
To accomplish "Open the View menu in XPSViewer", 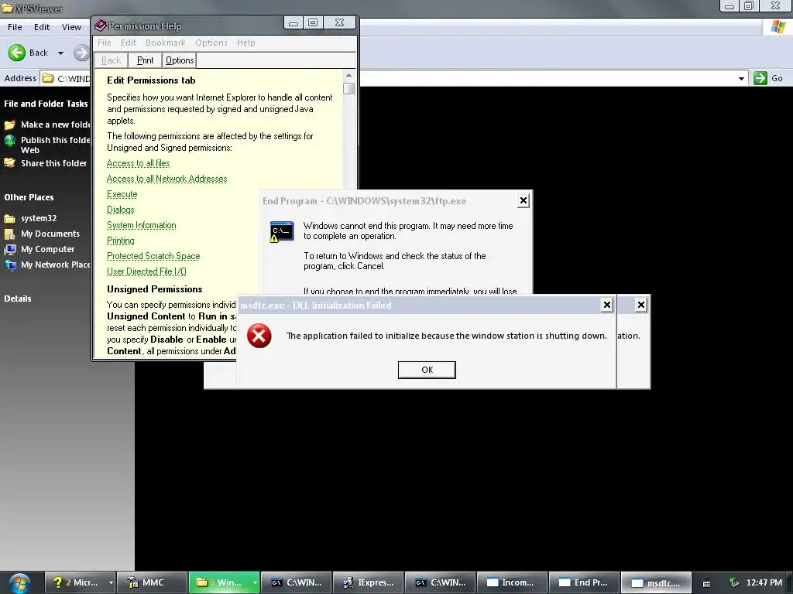I will [x=71, y=27].
